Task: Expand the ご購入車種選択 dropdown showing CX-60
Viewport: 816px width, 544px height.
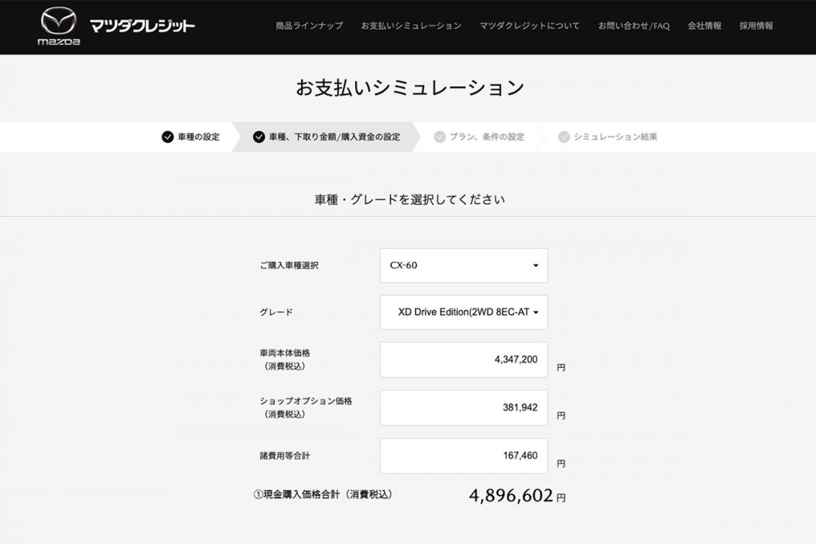Action: (x=463, y=266)
